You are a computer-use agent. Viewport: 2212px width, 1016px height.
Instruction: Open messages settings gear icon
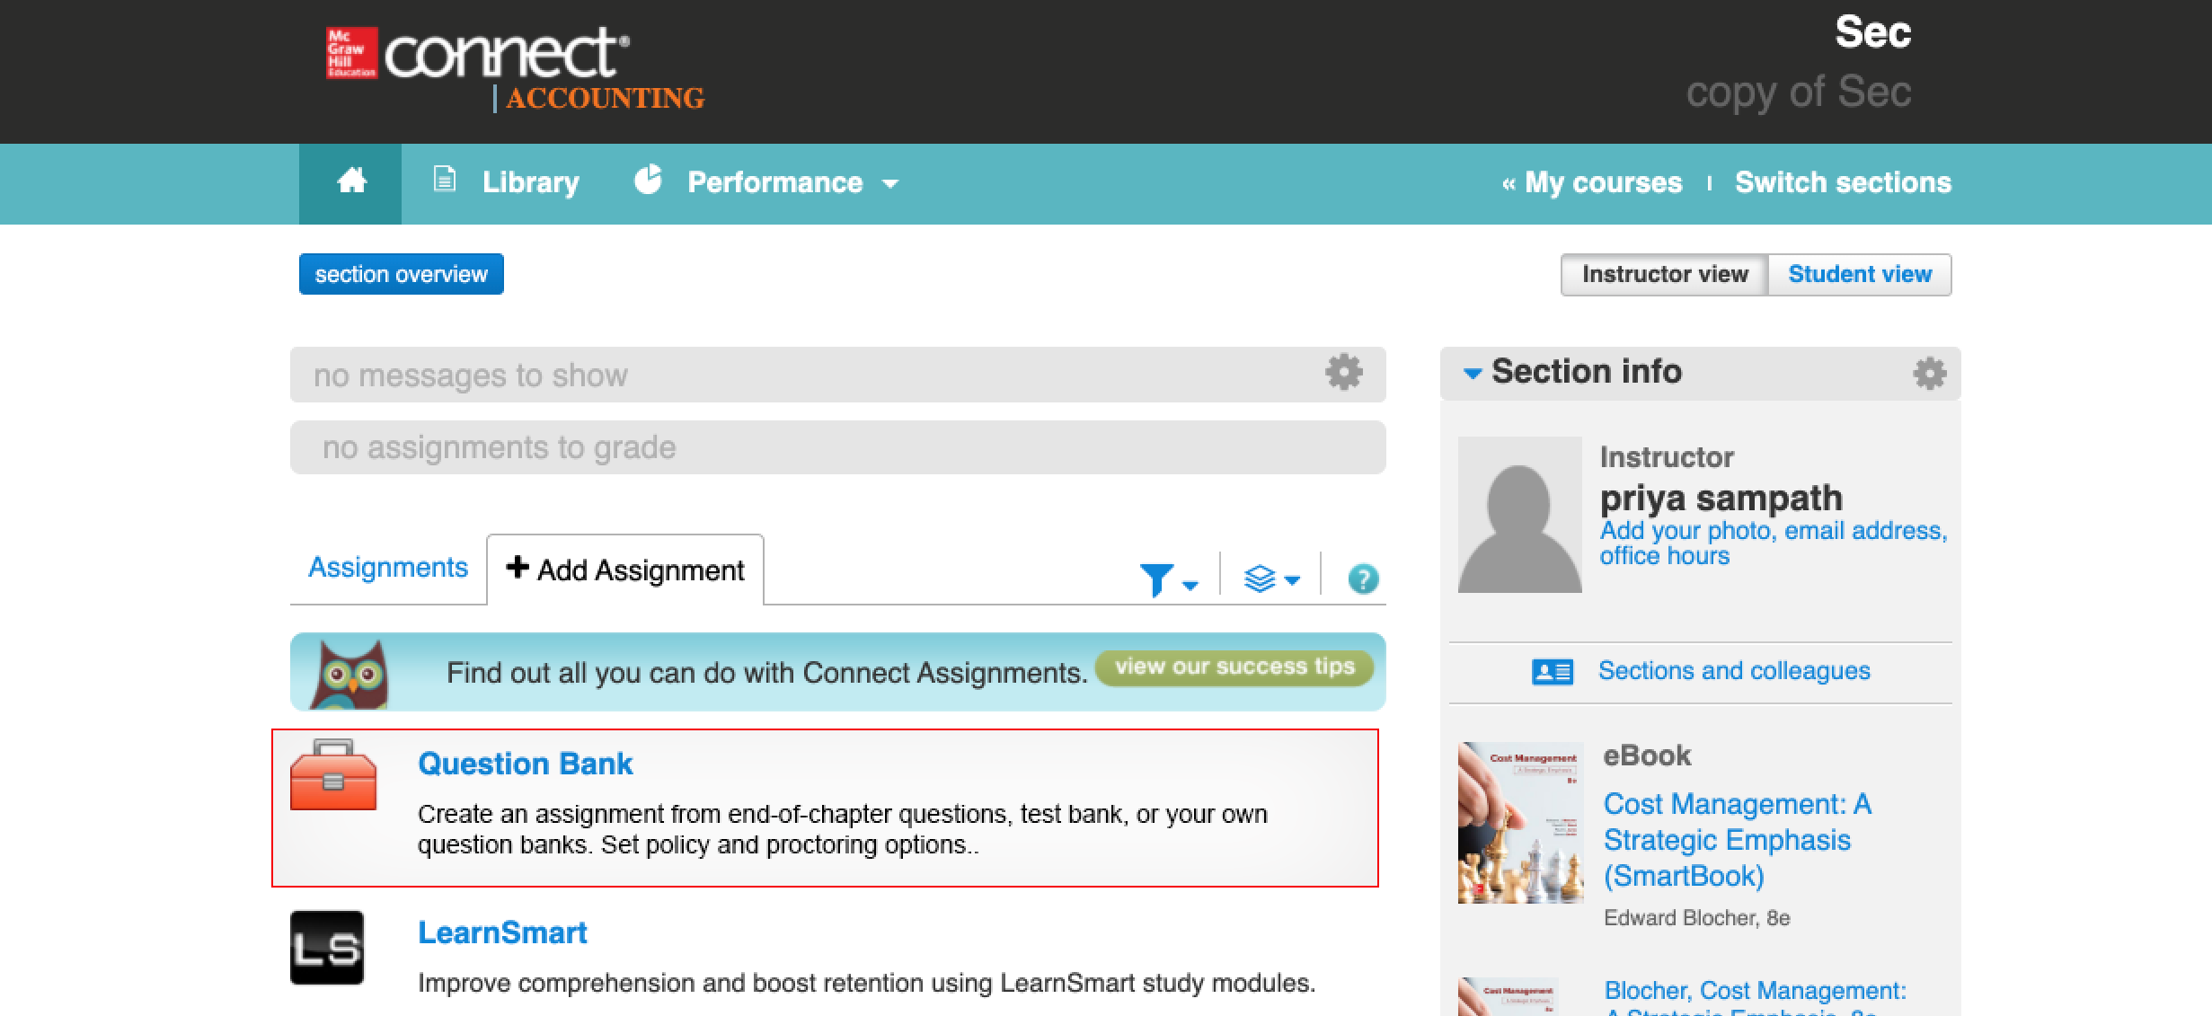[1344, 372]
